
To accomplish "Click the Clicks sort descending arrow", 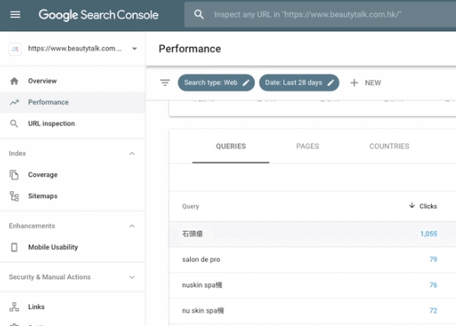I will coord(411,206).
